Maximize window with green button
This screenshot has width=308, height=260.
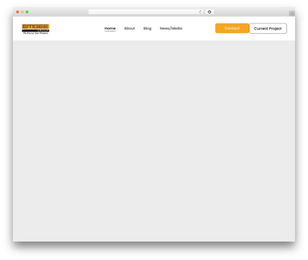click(27, 12)
